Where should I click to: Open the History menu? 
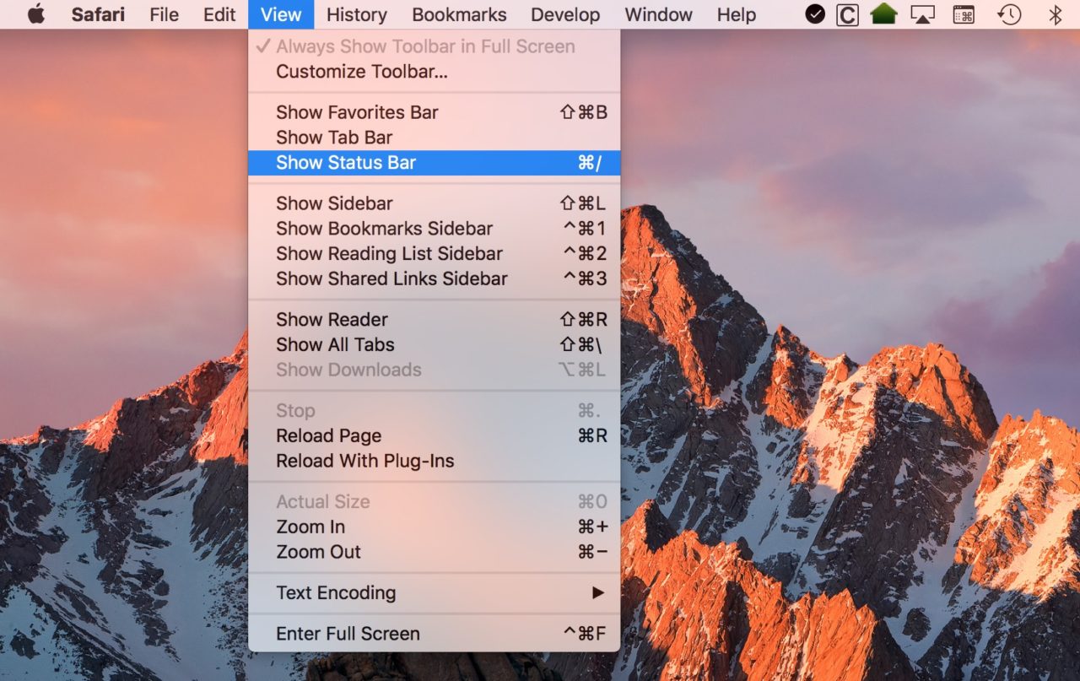356,14
